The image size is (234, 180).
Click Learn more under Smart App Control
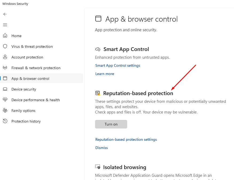[104, 74]
